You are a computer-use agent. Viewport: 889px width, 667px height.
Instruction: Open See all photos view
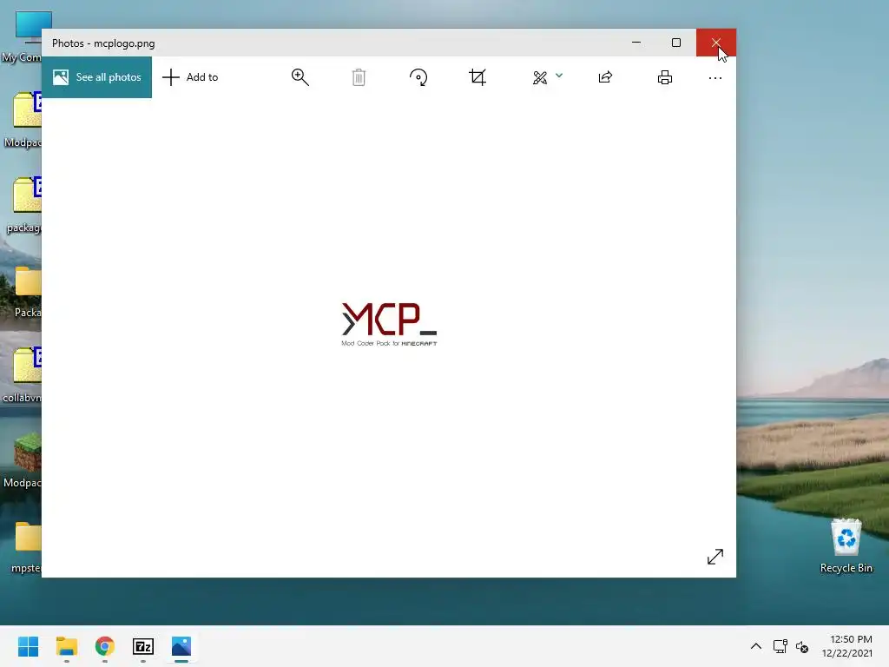(x=97, y=77)
